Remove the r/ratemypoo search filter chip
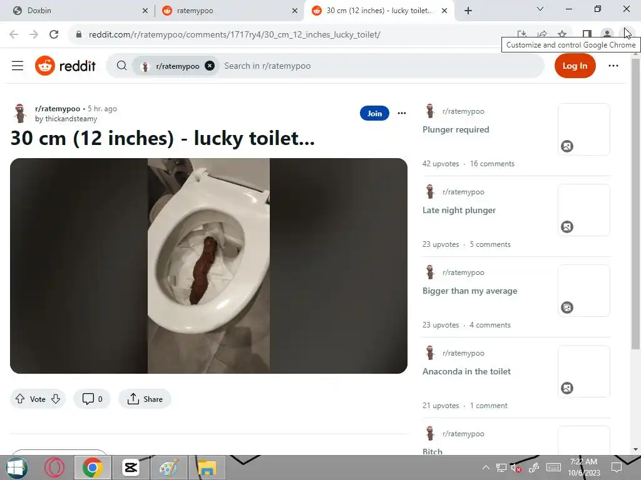 210,66
